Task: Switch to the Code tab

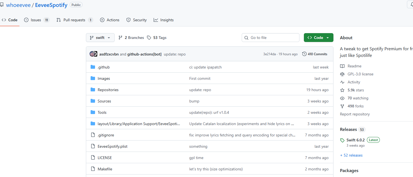Action: pos(10,20)
